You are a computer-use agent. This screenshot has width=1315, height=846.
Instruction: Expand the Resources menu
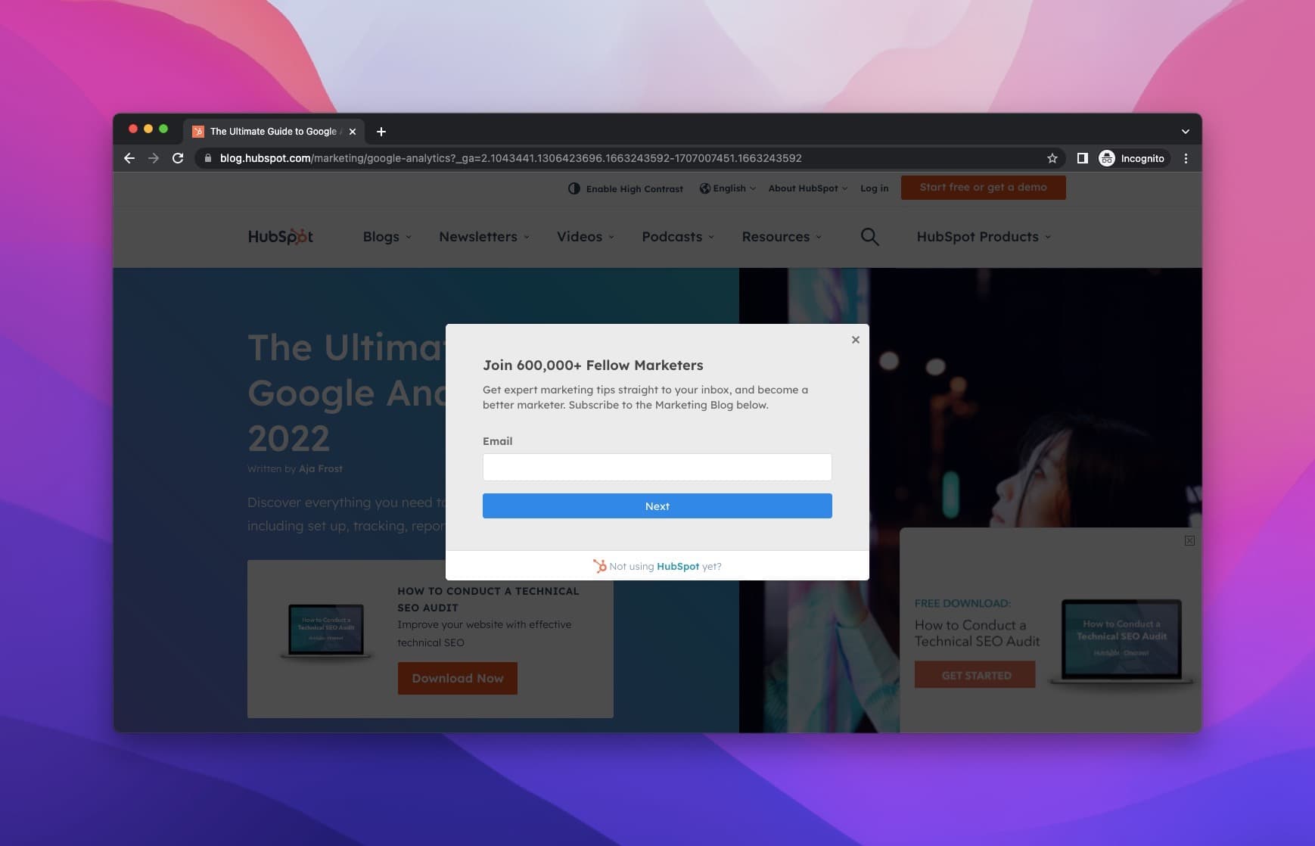click(x=782, y=237)
